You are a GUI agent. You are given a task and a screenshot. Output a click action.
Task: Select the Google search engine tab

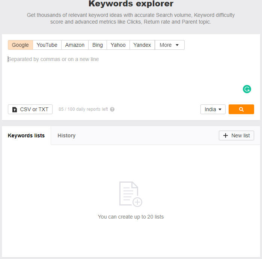point(20,45)
